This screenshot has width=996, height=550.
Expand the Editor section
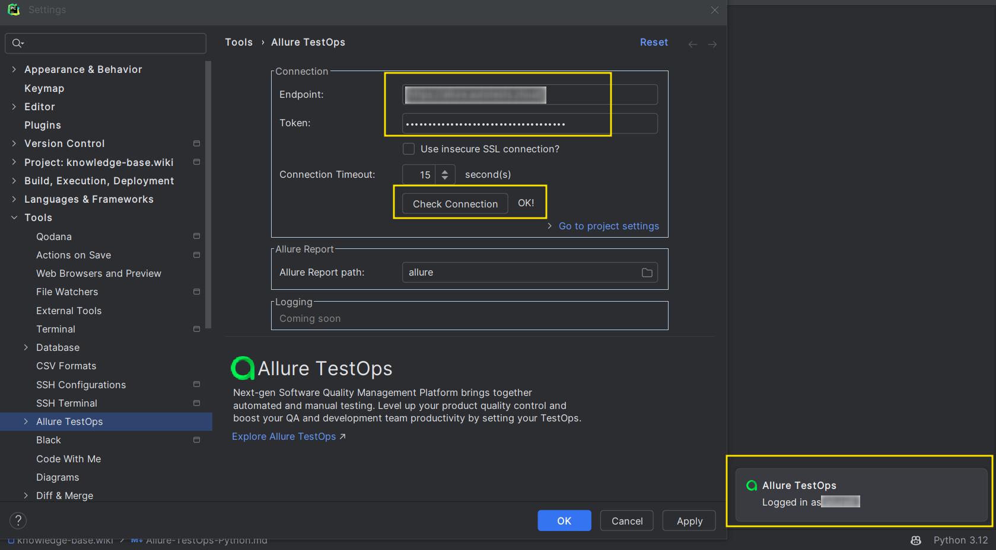(x=14, y=107)
